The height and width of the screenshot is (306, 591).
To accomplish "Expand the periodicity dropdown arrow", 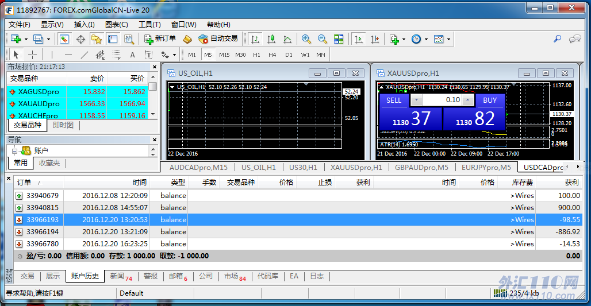I will (x=426, y=39).
